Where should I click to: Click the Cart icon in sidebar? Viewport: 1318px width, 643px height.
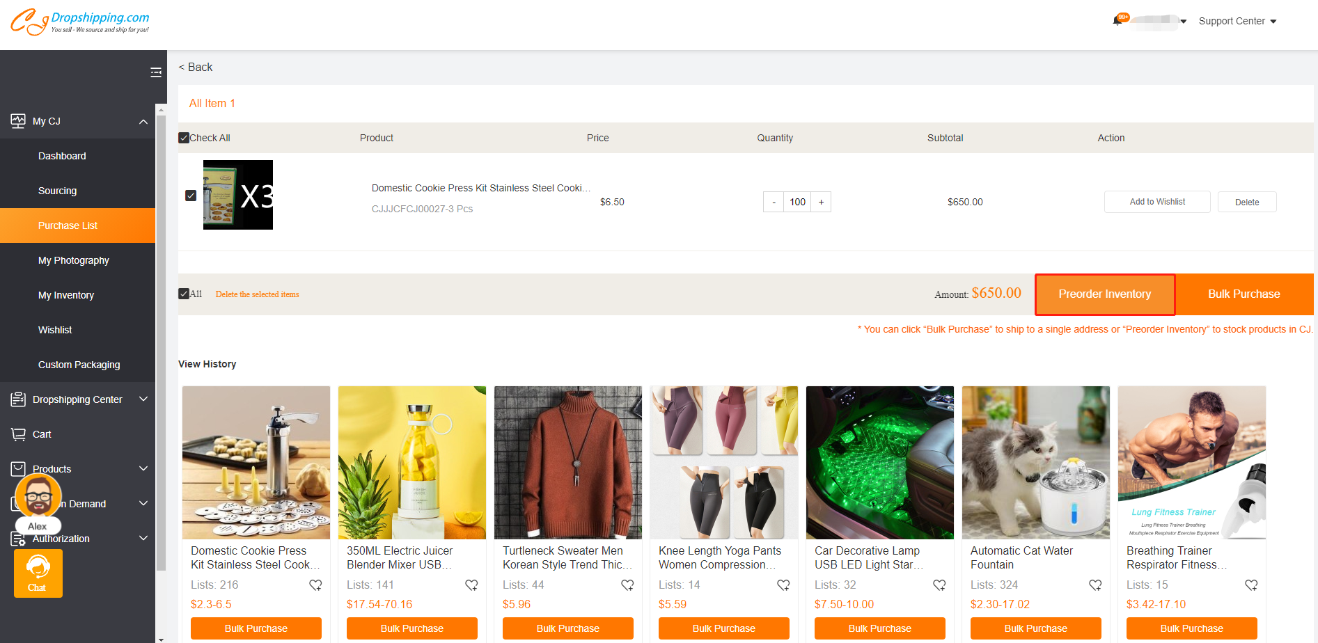19,434
